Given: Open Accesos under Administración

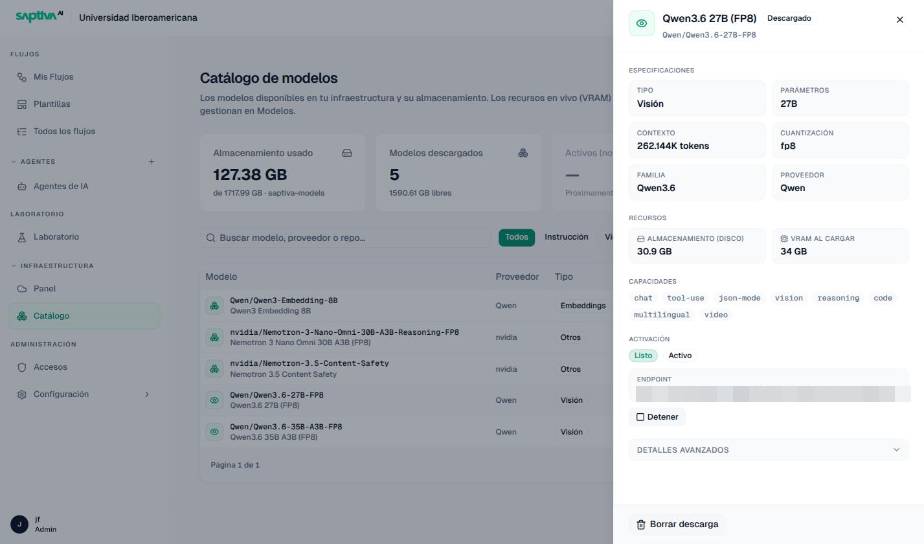Looking at the screenshot, I should click(84, 367).
